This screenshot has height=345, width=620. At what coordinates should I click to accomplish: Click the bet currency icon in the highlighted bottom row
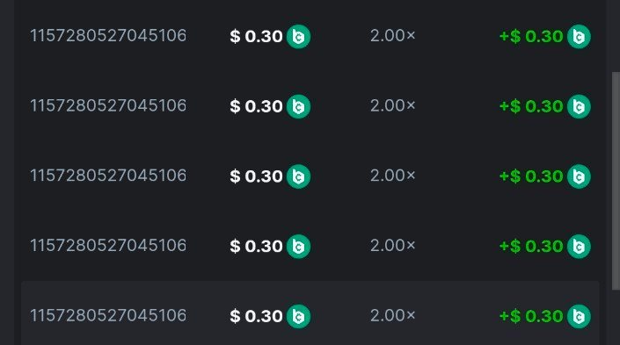click(298, 316)
